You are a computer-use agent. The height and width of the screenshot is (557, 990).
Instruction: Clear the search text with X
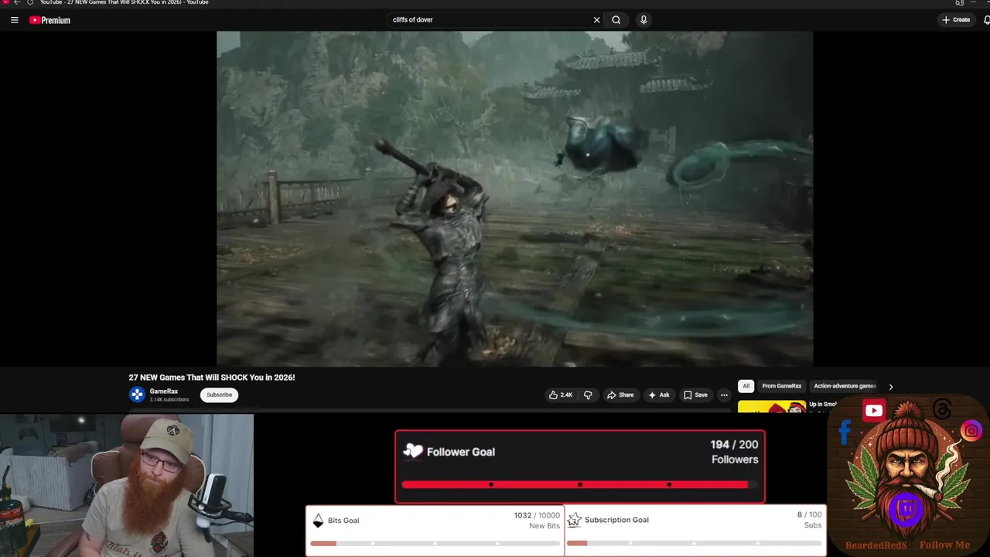[x=596, y=20]
